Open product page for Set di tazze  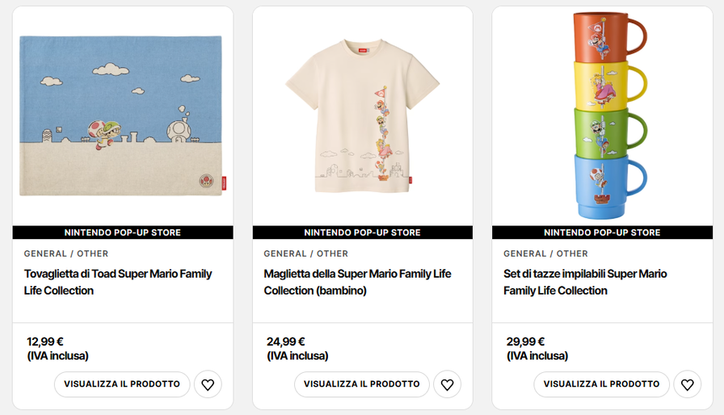click(x=602, y=384)
